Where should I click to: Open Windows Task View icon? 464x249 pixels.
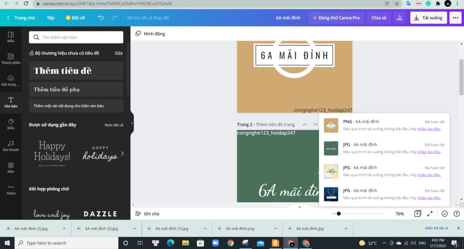(x=140, y=243)
